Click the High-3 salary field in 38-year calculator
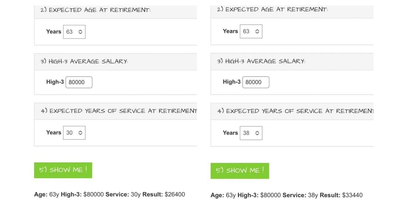The height and width of the screenshot is (206, 394). [256, 82]
